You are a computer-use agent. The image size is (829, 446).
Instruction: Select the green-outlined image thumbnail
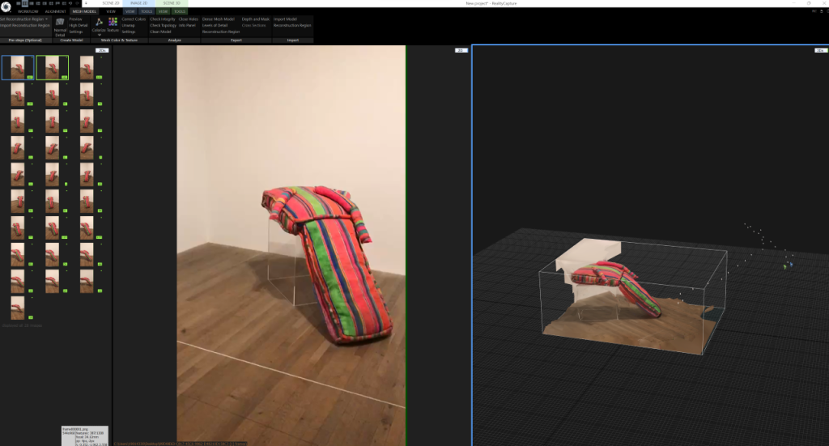coord(53,68)
